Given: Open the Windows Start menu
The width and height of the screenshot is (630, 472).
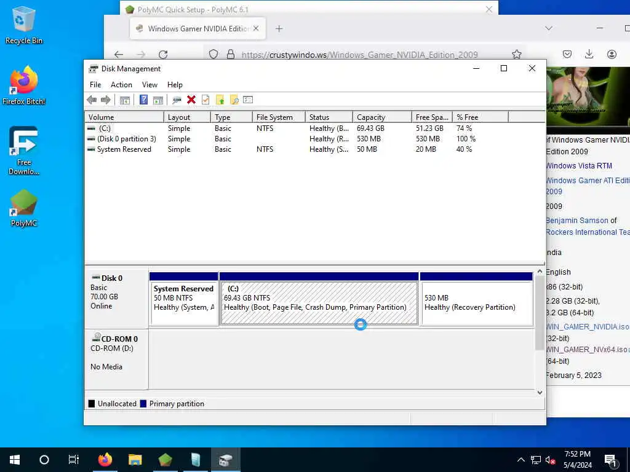Looking at the screenshot, I should (x=15, y=460).
